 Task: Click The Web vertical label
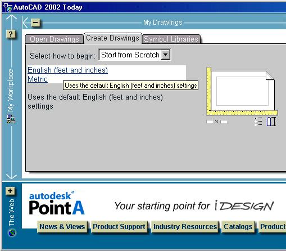click(11, 212)
